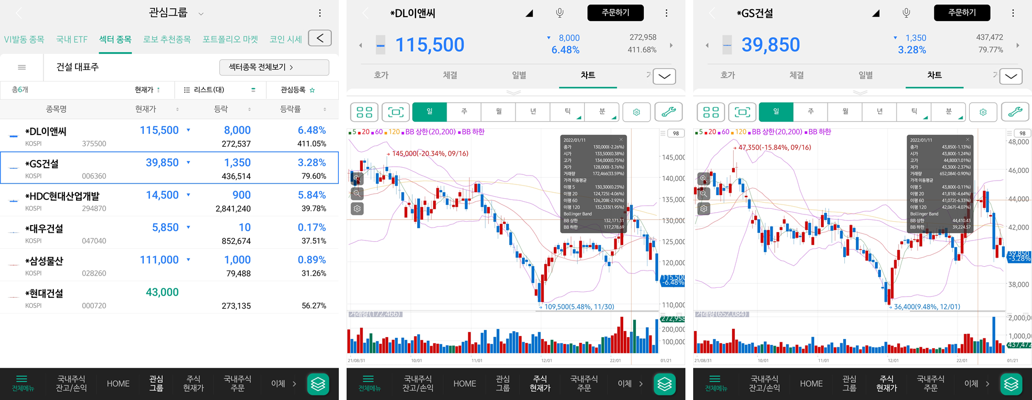Select 일 daily period in DL이앤씨 chart
Image resolution: width=1032 pixels, height=400 pixels.
click(x=429, y=112)
